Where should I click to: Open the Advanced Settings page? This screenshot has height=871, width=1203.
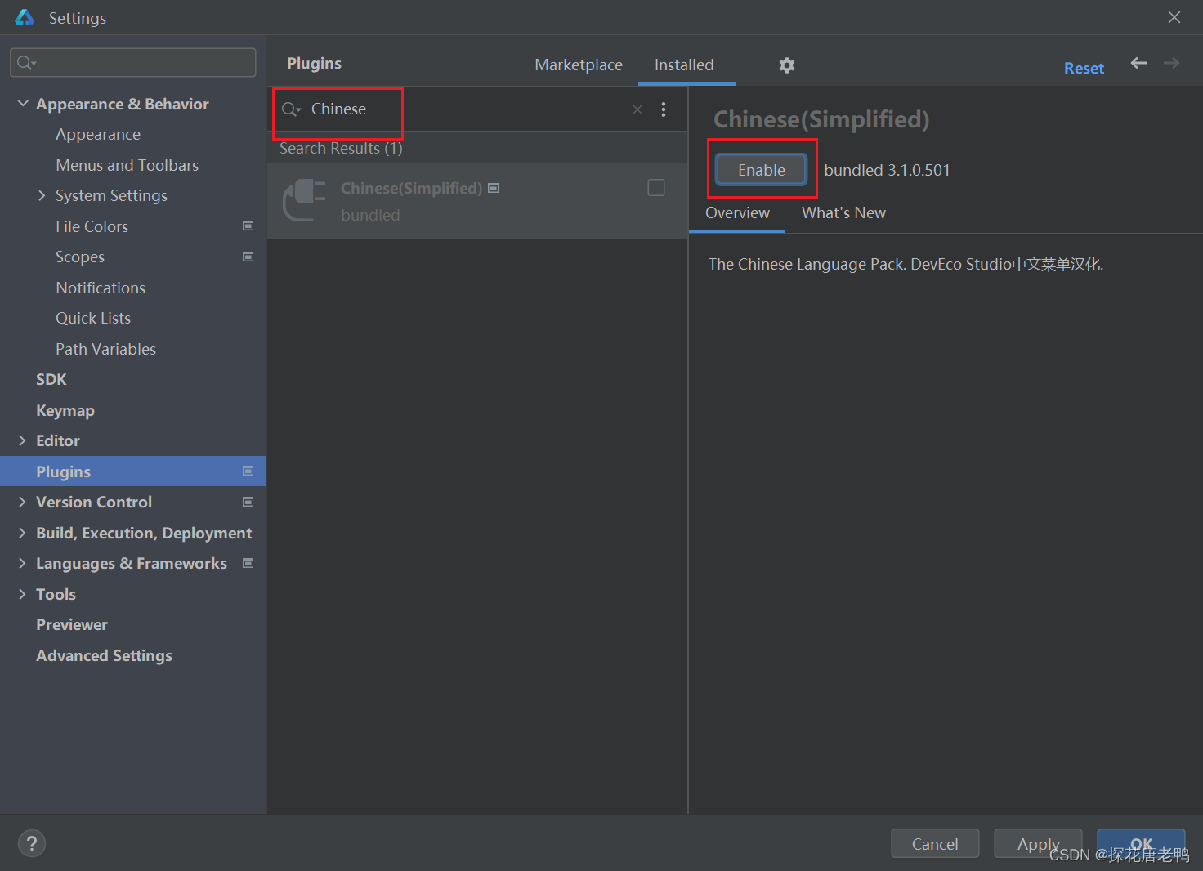(x=104, y=655)
